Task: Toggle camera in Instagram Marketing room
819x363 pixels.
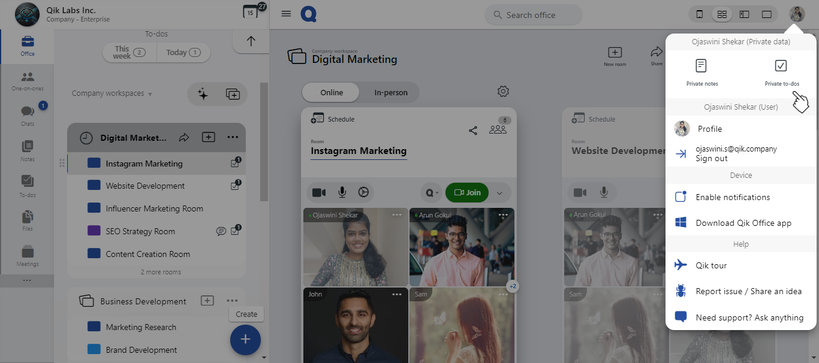Action: (319, 192)
